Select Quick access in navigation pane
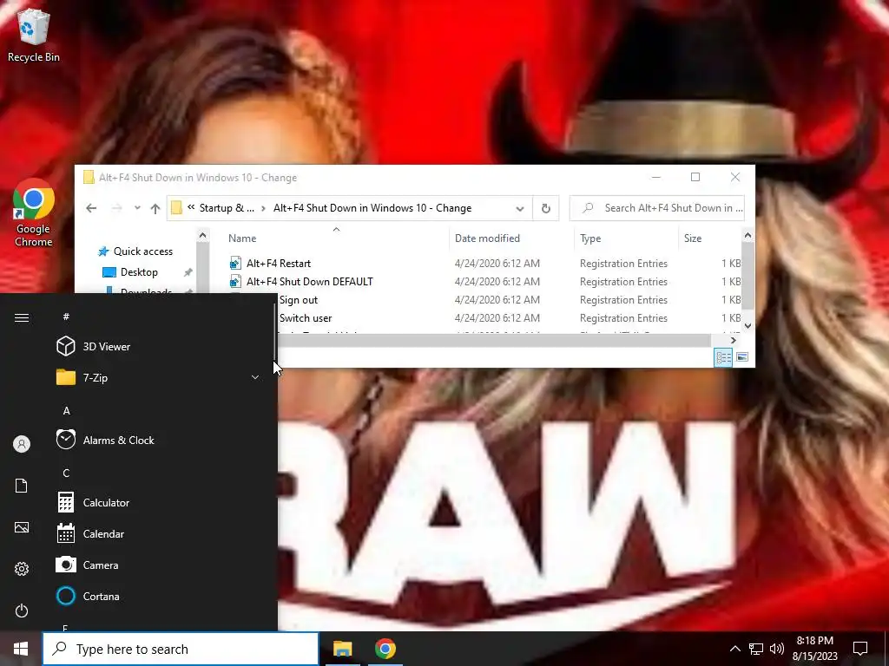889x666 pixels. (143, 251)
